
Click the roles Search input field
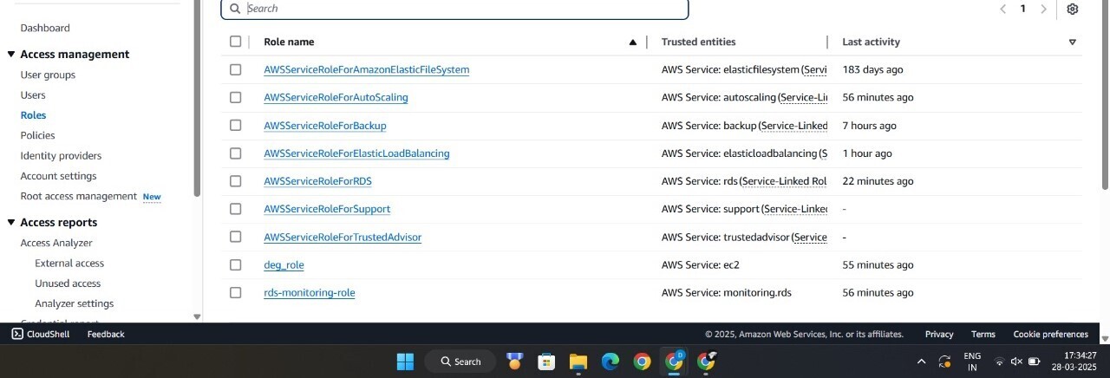(x=454, y=9)
